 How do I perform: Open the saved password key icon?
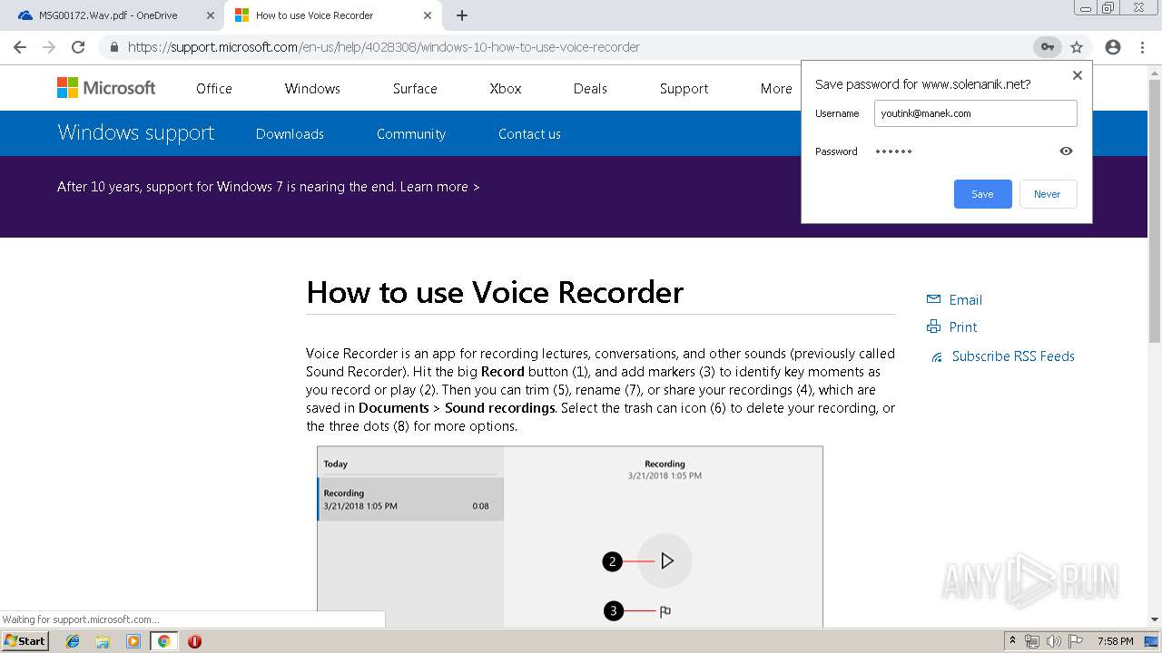click(x=1047, y=47)
